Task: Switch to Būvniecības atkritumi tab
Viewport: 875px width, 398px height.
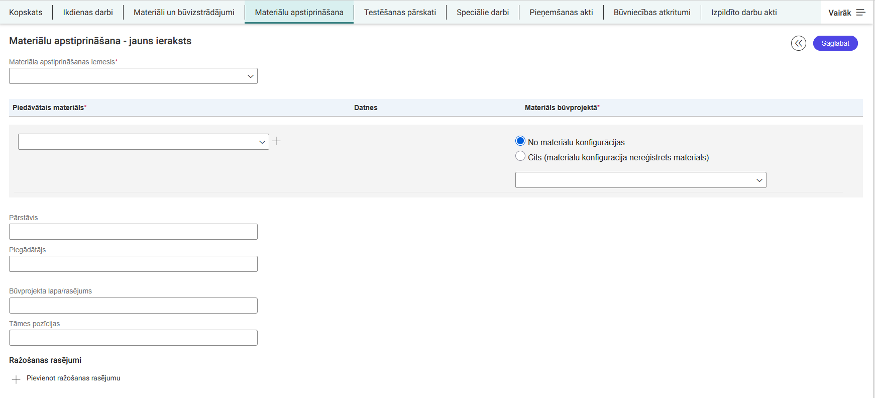Action: [x=651, y=12]
